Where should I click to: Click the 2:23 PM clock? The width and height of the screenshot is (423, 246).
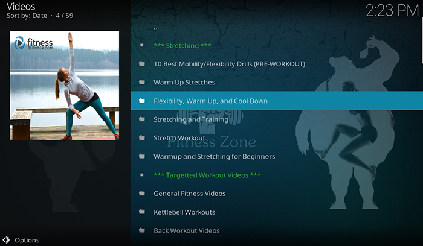392,11
